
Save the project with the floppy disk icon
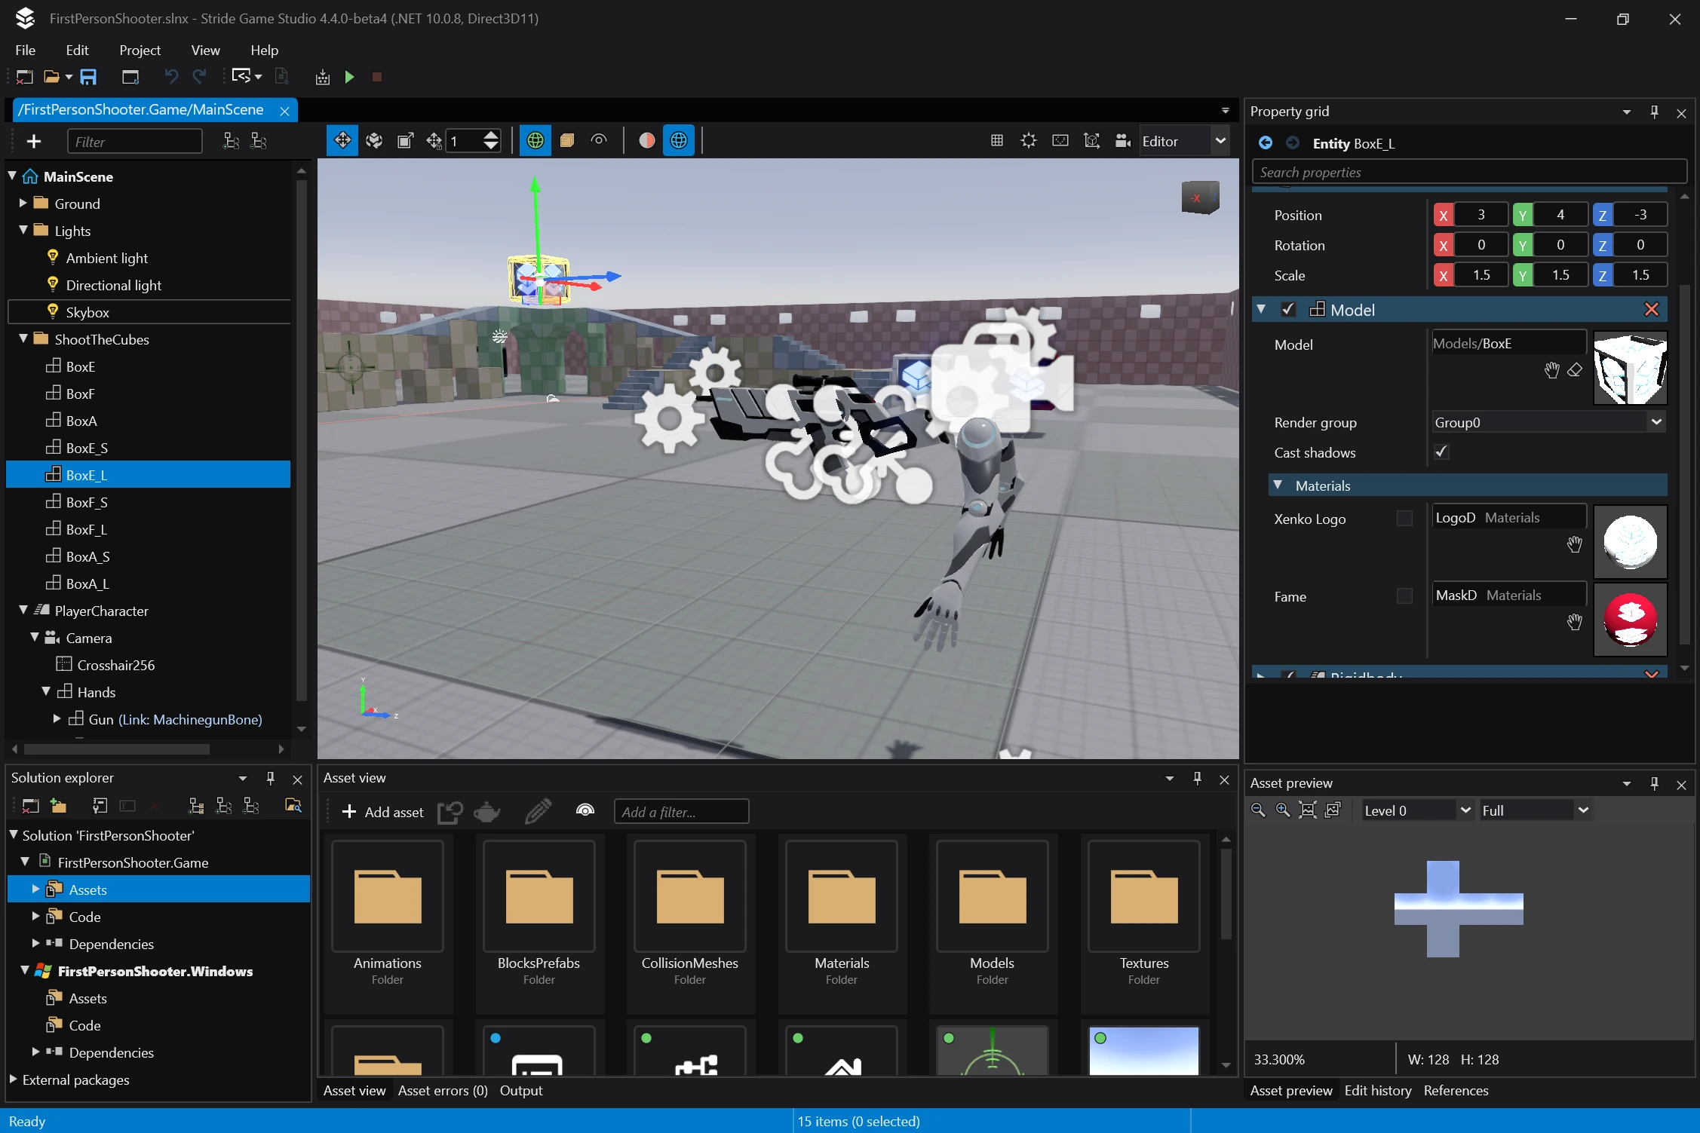point(88,77)
